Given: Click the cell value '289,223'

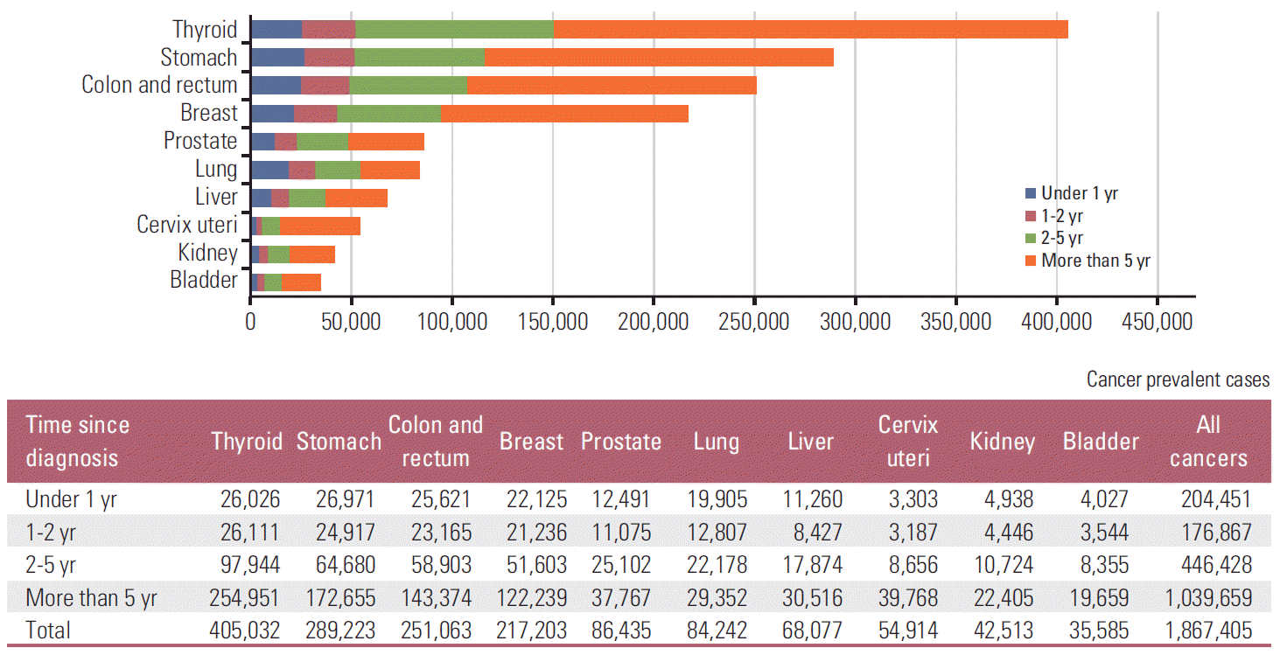Looking at the screenshot, I should point(340,631).
